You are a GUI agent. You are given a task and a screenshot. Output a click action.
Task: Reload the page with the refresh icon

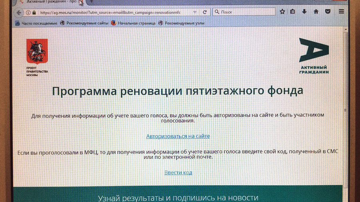(205, 12)
